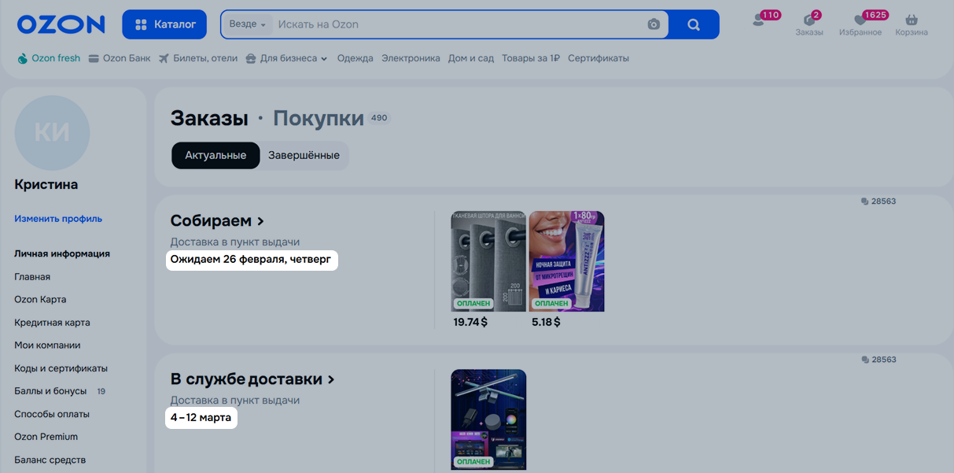The image size is (954, 473).
Task: Switch to the Завершённые tab
Action: 304,155
